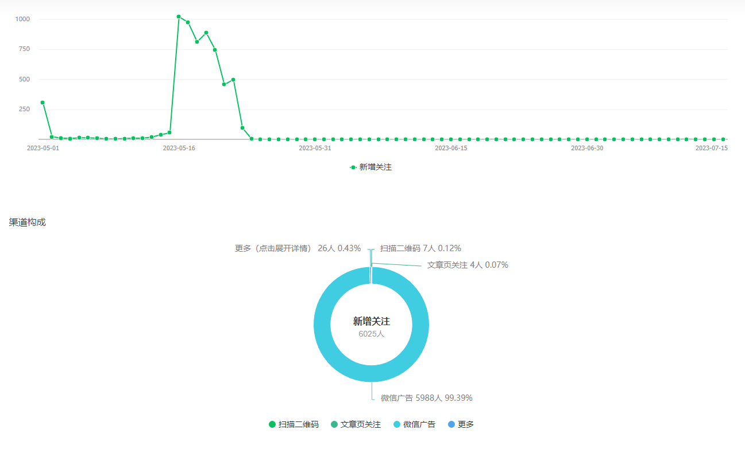The width and height of the screenshot is (745, 457).
Task: Click the 250 y-axis label
Action: click(25, 109)
